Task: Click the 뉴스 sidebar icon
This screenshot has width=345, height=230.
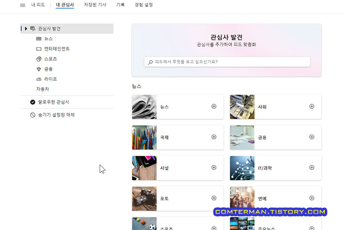Action: (x=39, y=39)
